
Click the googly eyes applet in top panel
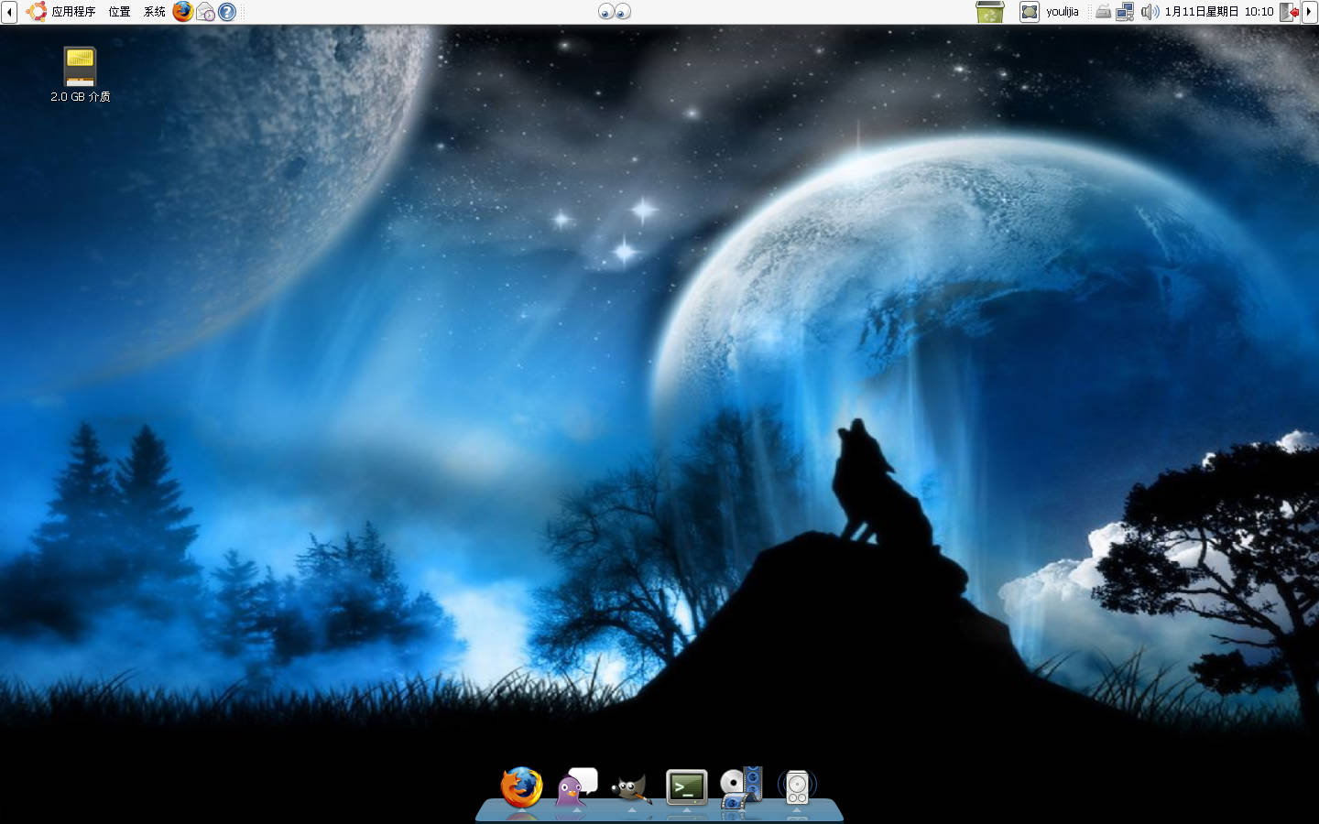click(x=615, y=12)
